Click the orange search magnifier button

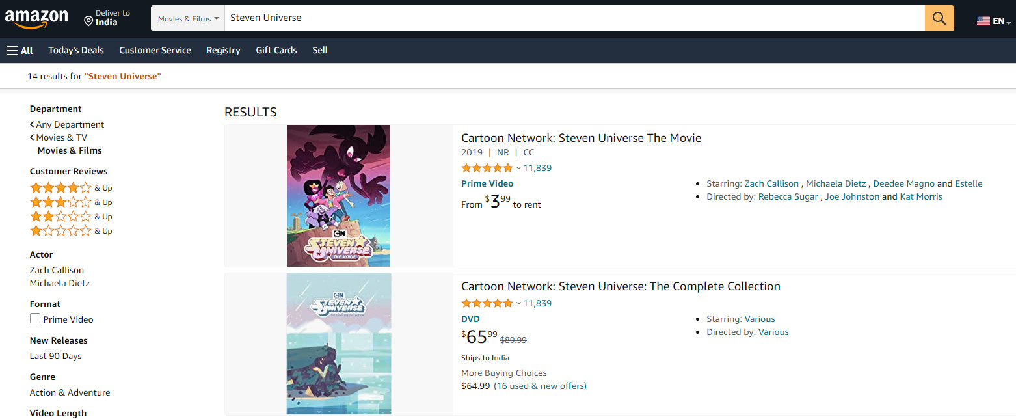coord(939,18)
